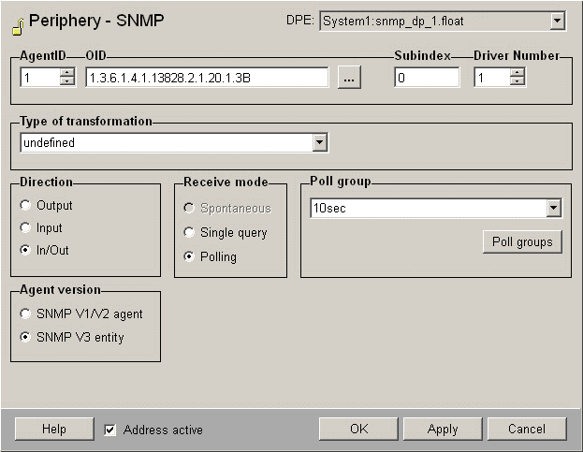This screenshot has width=583, height=452.
Task: Open the Poll group dropdown
Action: pos(553,209)
